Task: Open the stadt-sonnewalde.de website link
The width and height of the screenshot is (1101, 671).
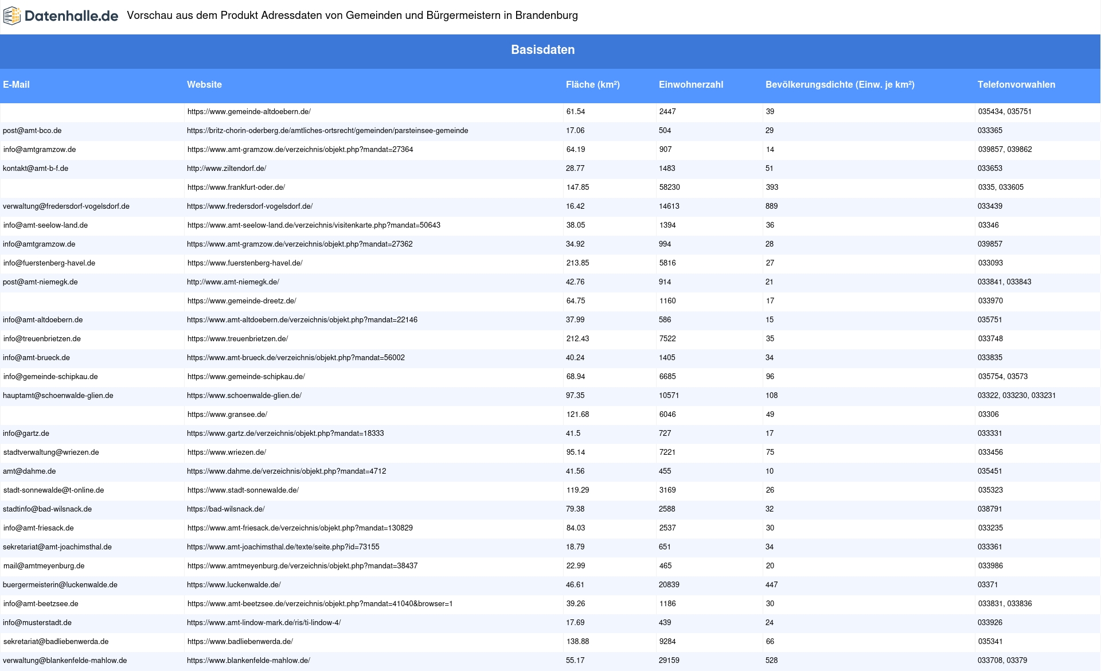Action: pos(243,490)
